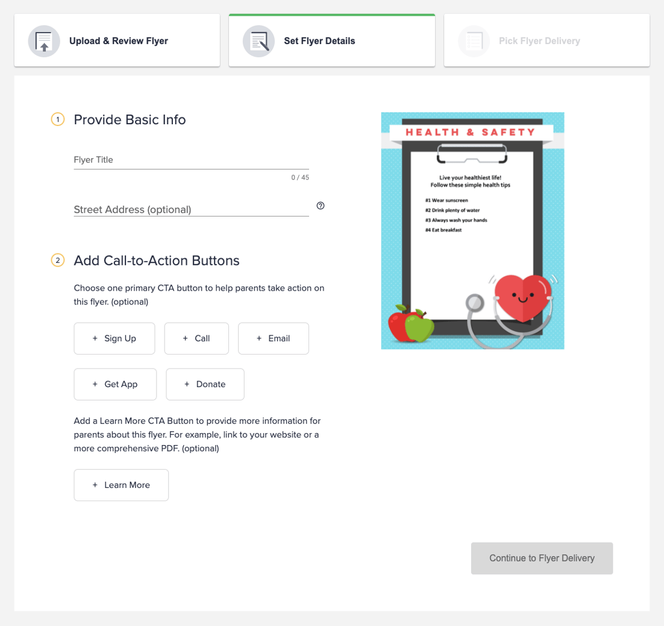Image resolution: width=664 pixels, height=626 pixels.
Task: Click the Add Call-to-Action Buttons heading
Action: (x=157, y=261)
